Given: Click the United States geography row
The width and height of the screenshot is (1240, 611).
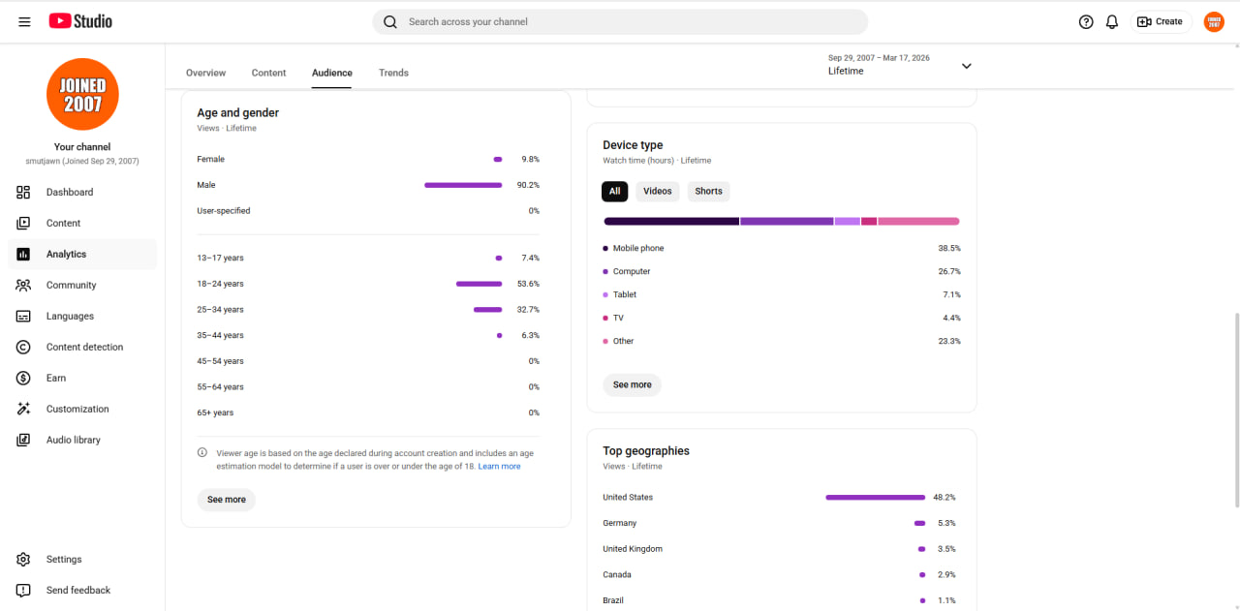Looking at the screenshot, I should pos(780,497).
